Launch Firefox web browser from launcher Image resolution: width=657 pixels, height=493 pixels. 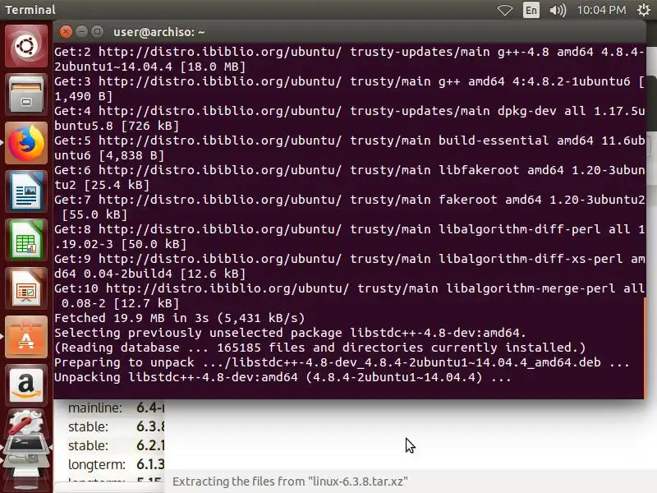point(26,143)
